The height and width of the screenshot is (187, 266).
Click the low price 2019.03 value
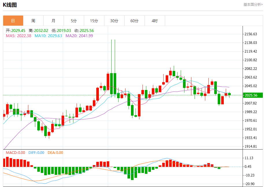(x=64, y=31)
